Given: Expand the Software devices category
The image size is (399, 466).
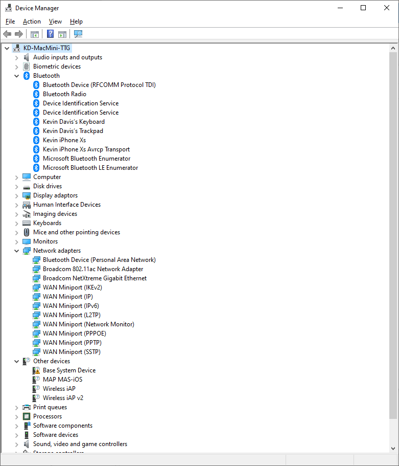Looking at the screenshot, I should coord(17,435).
